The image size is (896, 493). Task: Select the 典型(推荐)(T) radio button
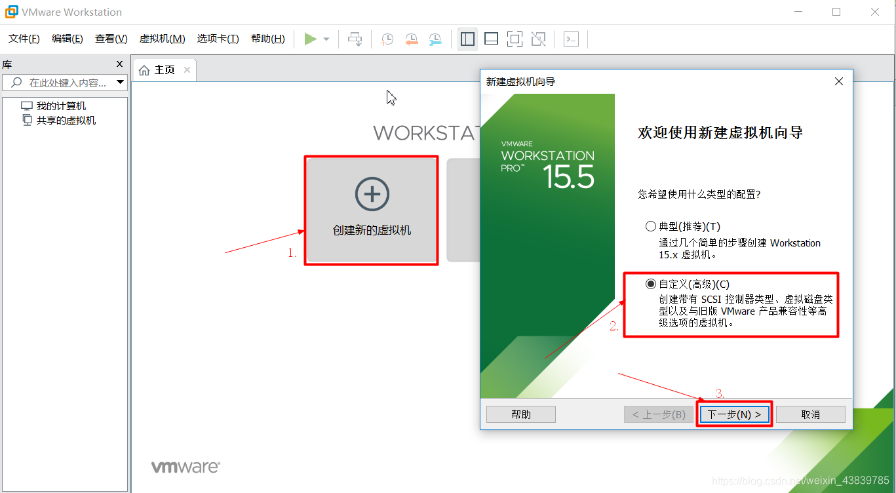tap(651, 226)
